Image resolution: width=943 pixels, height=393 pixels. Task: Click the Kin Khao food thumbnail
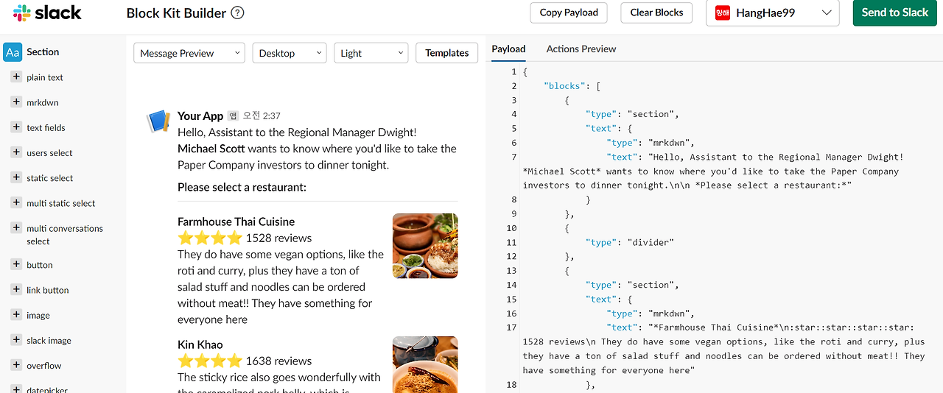pyautogui.click(x=425, y=364)
